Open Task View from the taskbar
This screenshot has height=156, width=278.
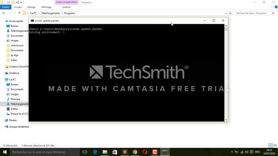[x=85, y=152]
